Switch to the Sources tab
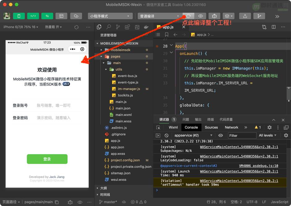291x206 pixels. [x=211, y=127]
